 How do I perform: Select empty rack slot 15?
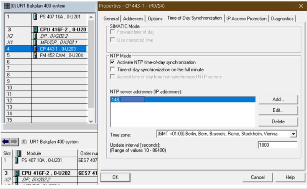46,120
